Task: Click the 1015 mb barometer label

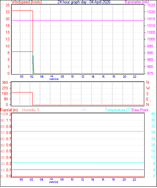Action: tap(151, 19)
